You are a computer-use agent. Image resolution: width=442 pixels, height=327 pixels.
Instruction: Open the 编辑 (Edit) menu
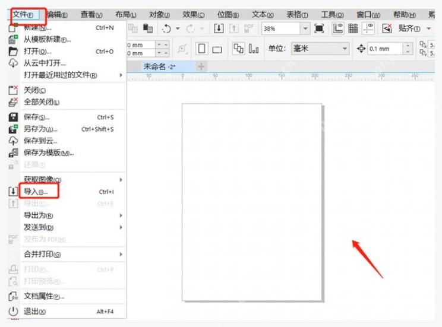tap(57, 15)
